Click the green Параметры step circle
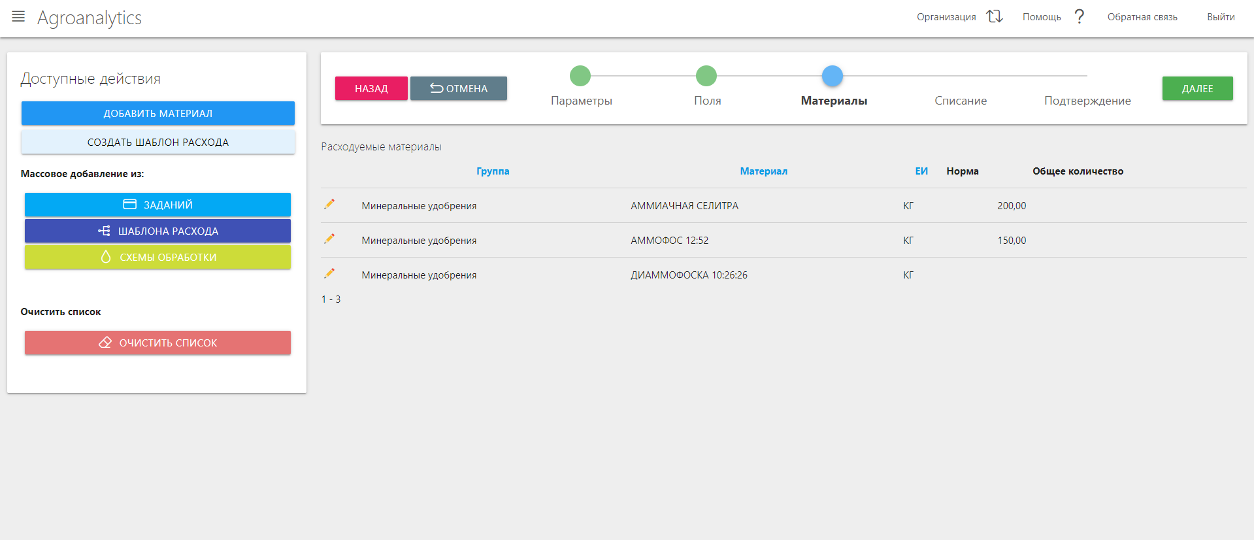The width and height of the screenshot is (1254, 540). pos(580,76)
